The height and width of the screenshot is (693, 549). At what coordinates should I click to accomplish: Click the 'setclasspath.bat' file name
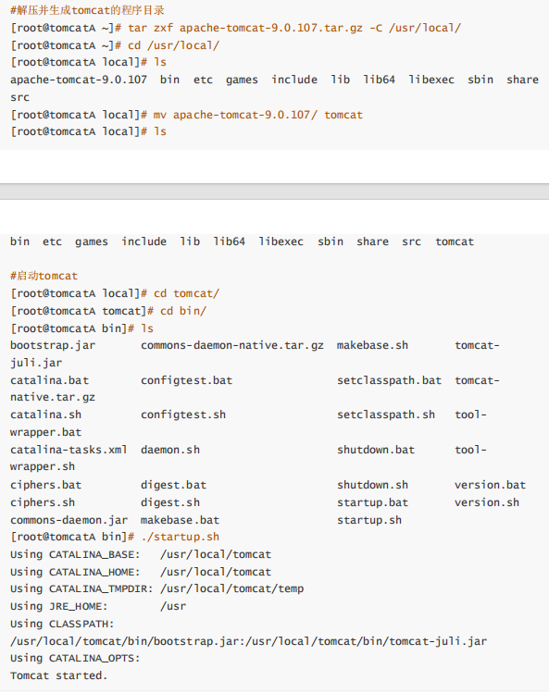point(389,380)
